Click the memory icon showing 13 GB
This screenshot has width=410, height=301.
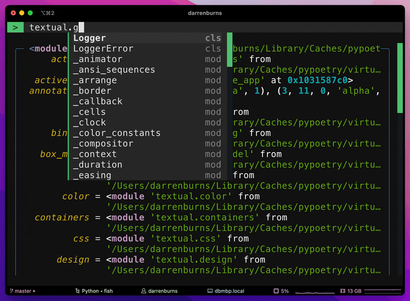pyautogui.click(x=342, y=291)
